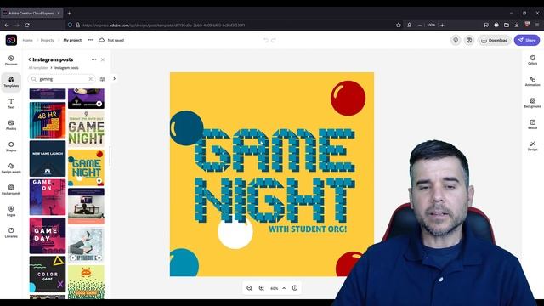Open the Backgrounds sidebar panel
Viewport: 544px width, 306px height.
click(x=11, y=190)
